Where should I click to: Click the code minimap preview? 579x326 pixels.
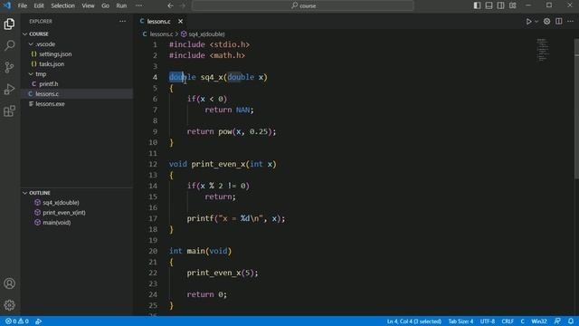[542, 50]
